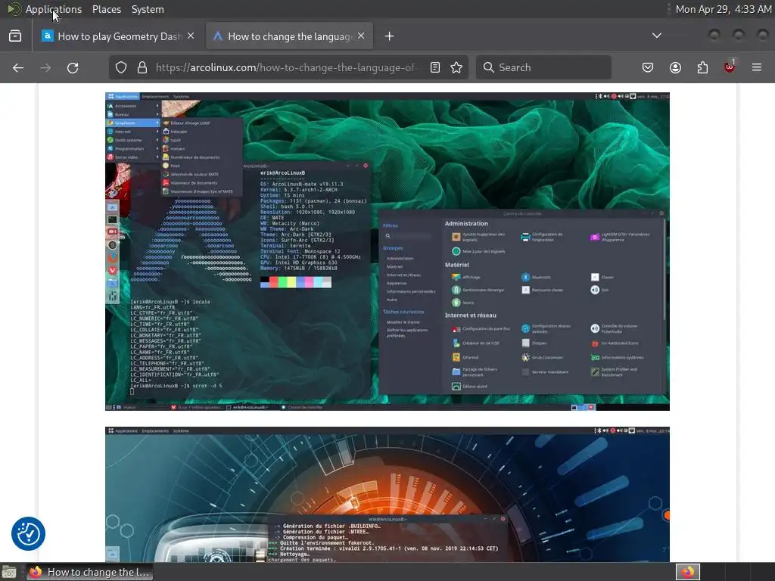Open the System menu
Image resolution: width=775 pixels, height=581 pixels.
(x=148, y=9)
